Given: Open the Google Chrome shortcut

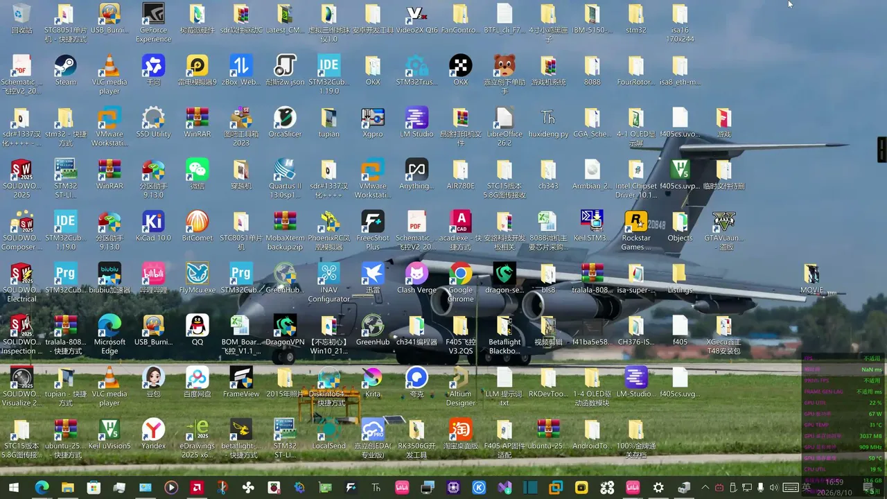Looking at the screenshot, I should tap(461, 283).
